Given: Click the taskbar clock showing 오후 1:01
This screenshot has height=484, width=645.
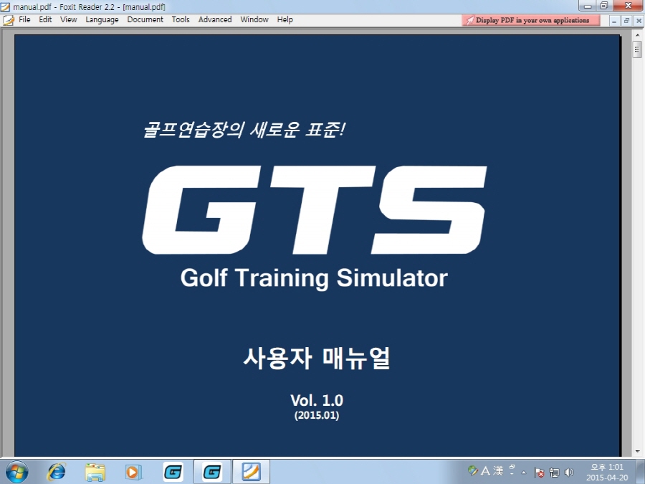Looking at the screenshot, I should [607, 472].
